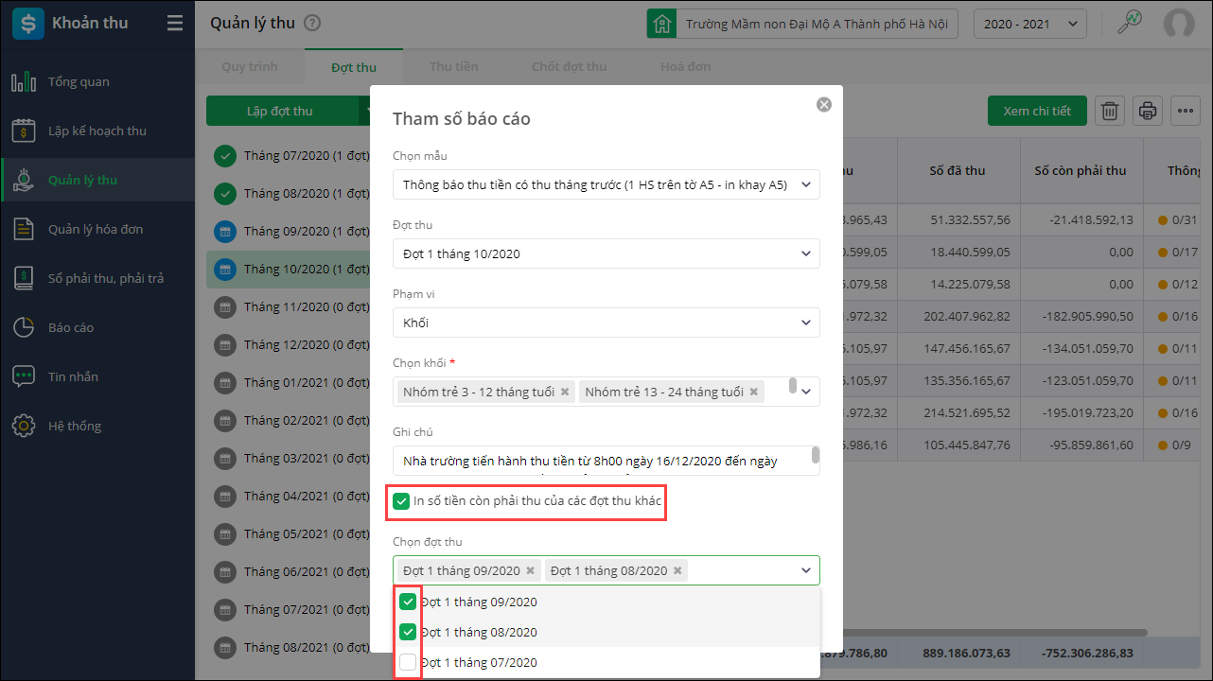The width and height of the screenshot is (1213, 681).
Task: Click the Ghi chú text field
Action: click(x=601, y=461)
